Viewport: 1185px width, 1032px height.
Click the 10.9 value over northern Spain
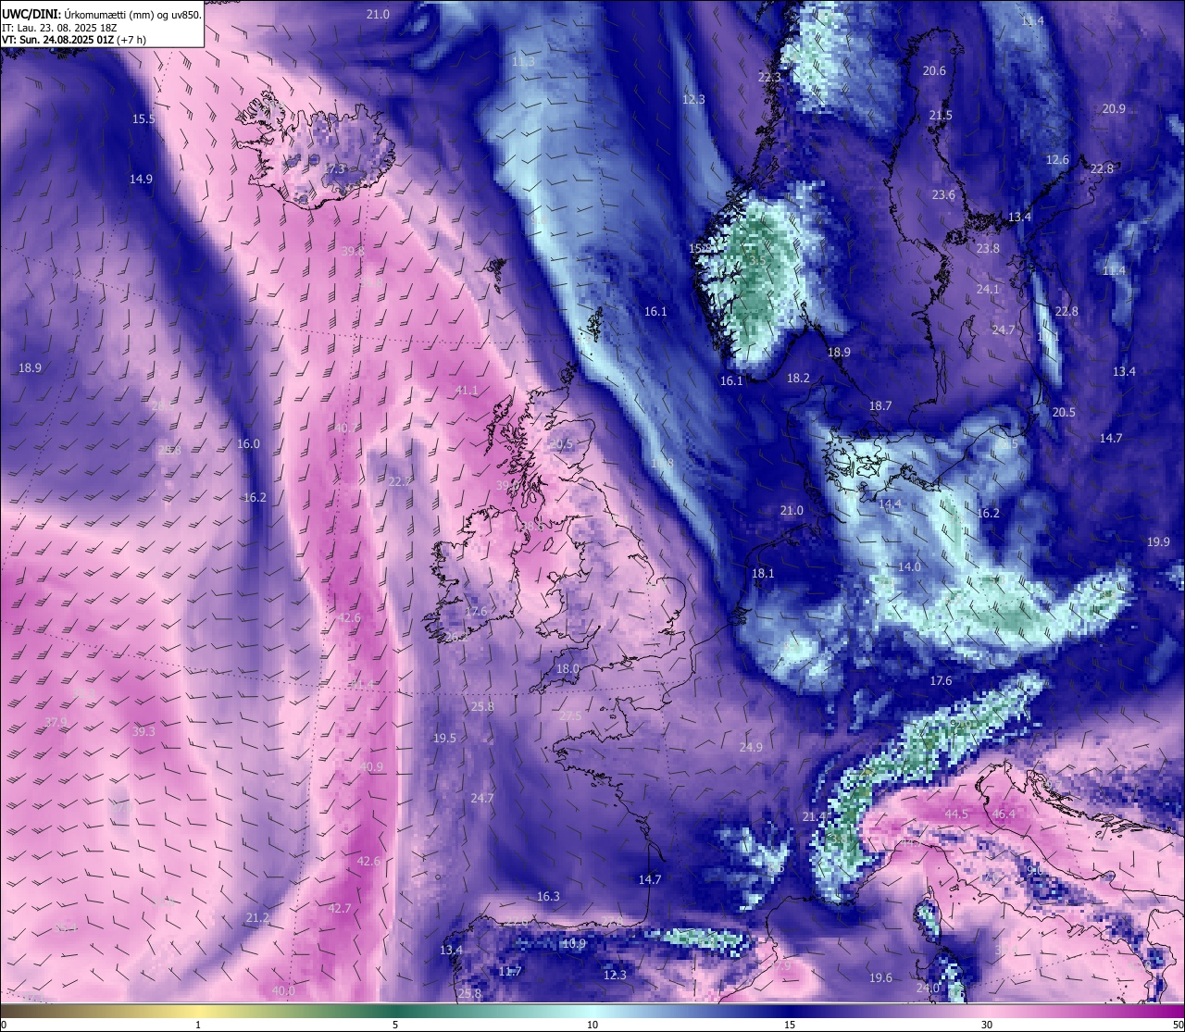[574, 944]
